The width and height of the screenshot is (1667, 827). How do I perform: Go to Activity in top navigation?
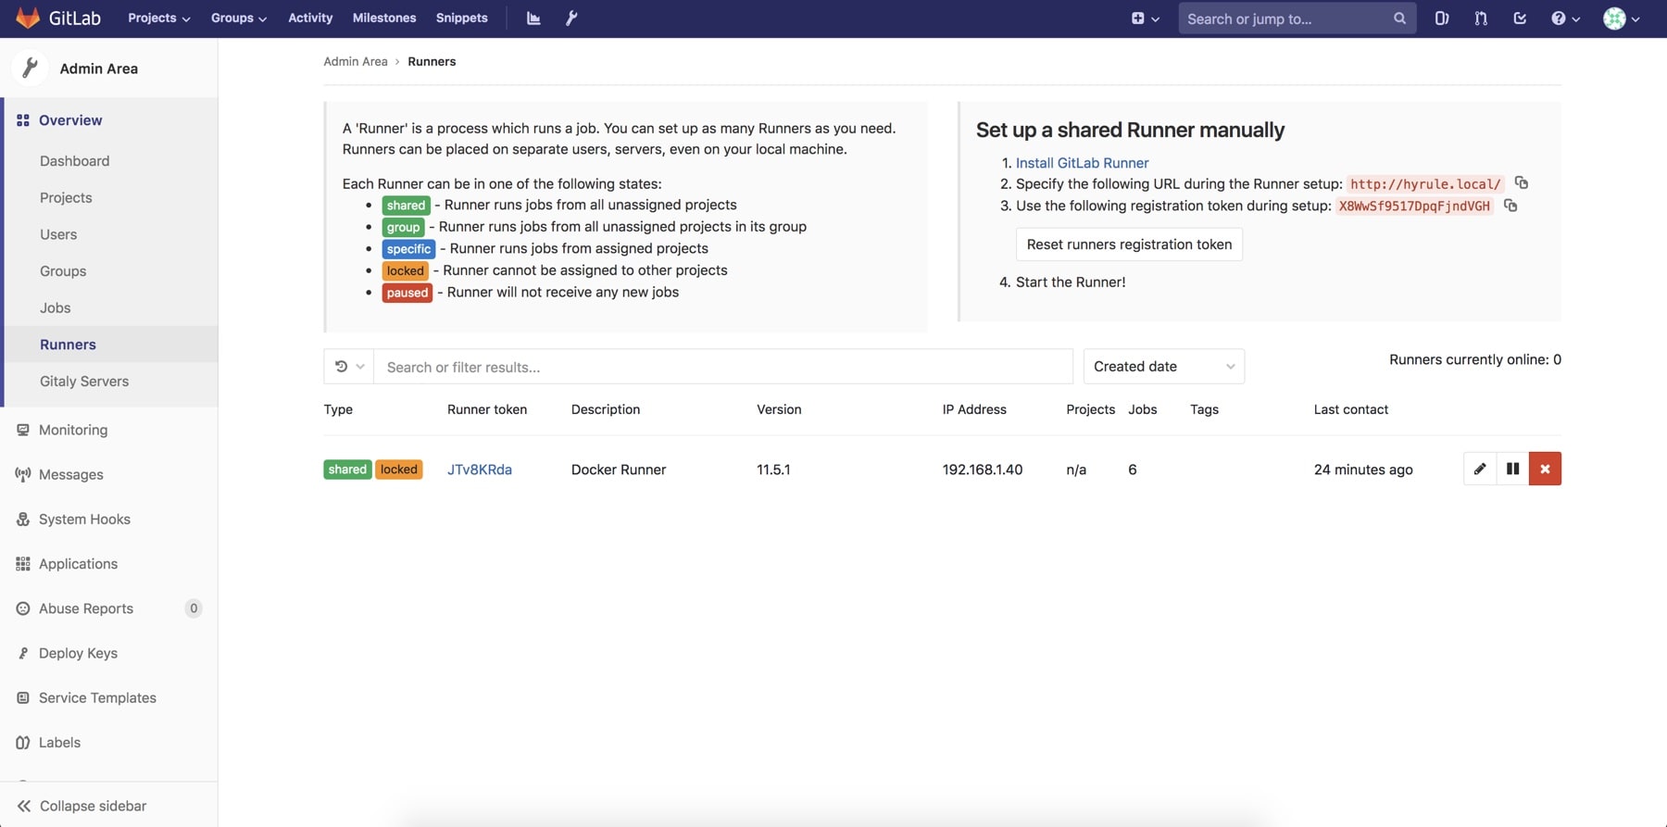click(x=310, y=19)
